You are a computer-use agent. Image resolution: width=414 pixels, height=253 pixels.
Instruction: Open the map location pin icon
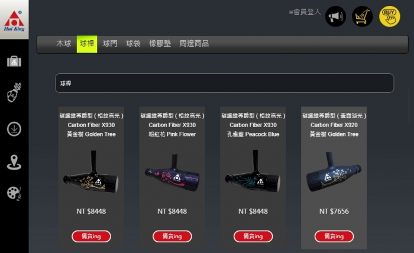tap(14, 162)
